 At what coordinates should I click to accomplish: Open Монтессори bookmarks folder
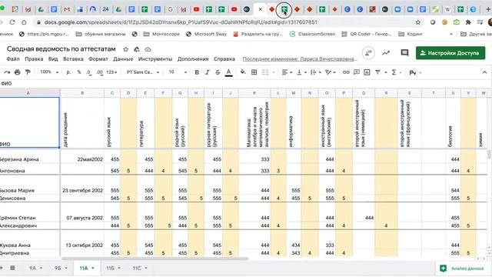tap(161, 34)
